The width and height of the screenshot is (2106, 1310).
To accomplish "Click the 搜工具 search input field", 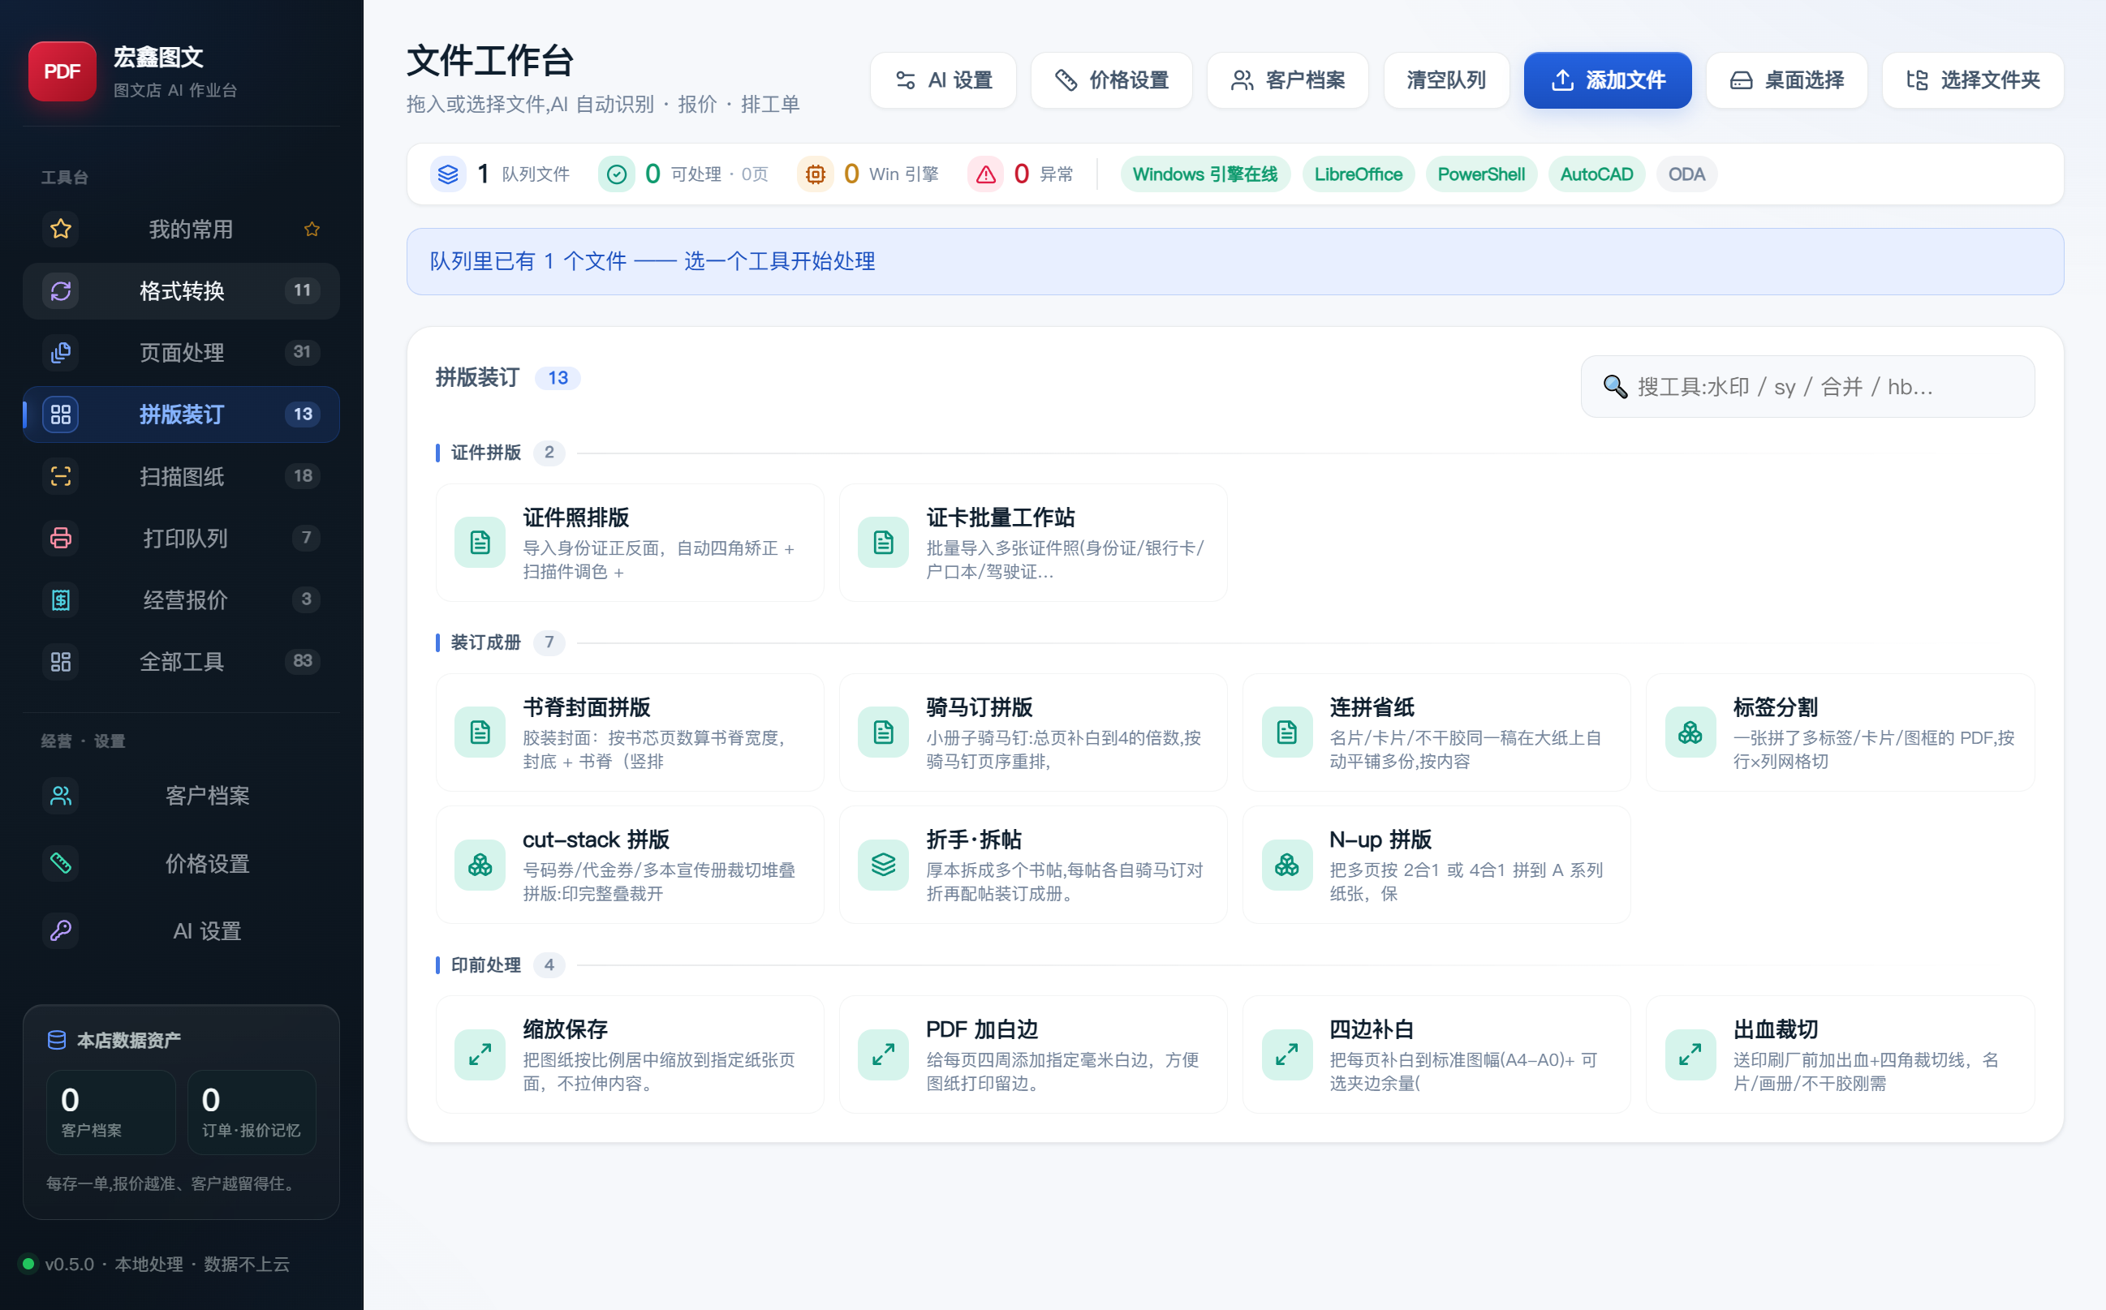I will (x=1807, y=386).
